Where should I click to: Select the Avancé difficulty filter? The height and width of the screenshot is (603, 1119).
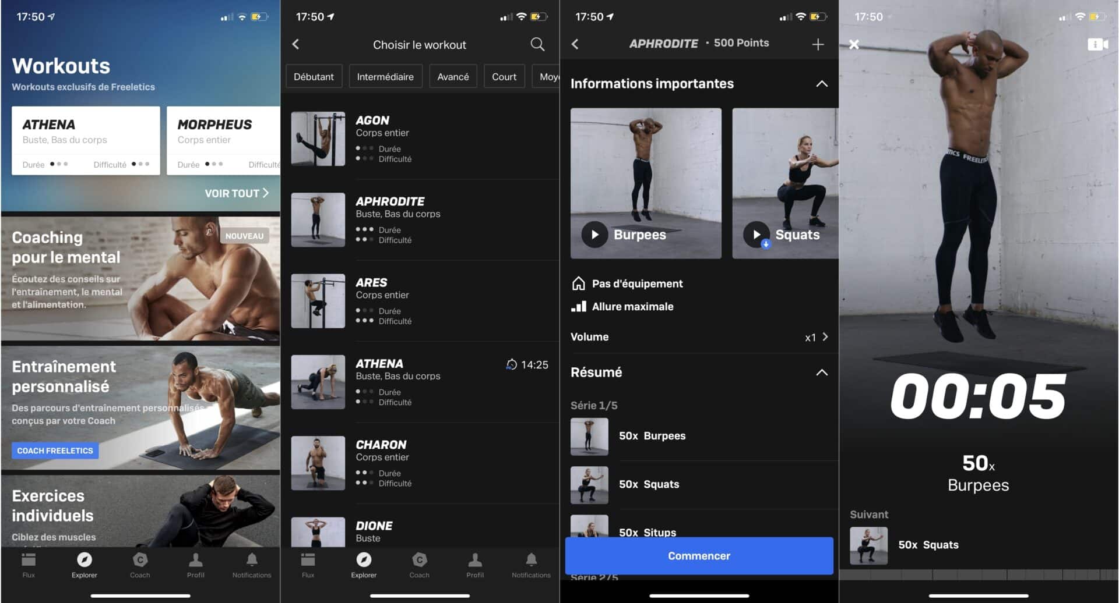pyautogui.click(x=453, y=76)
